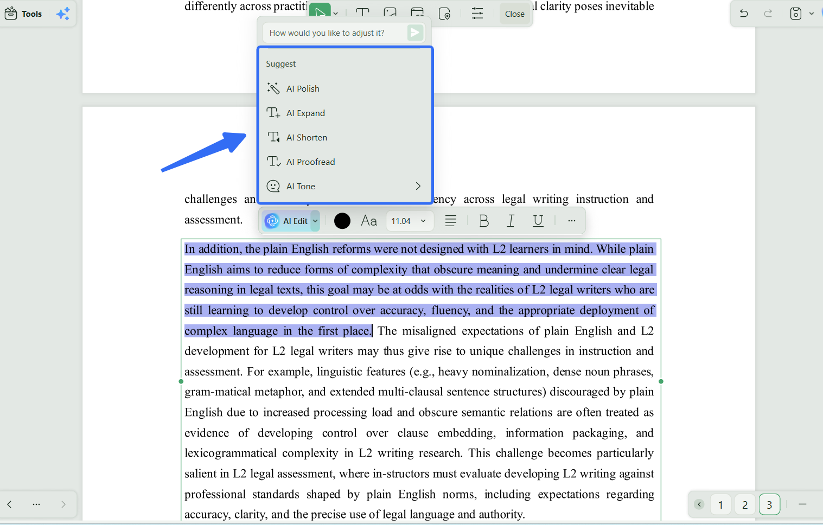Viewport: 823px width, 525px height.
Task: Open the header and footer tool
Action: pos(417,14)
